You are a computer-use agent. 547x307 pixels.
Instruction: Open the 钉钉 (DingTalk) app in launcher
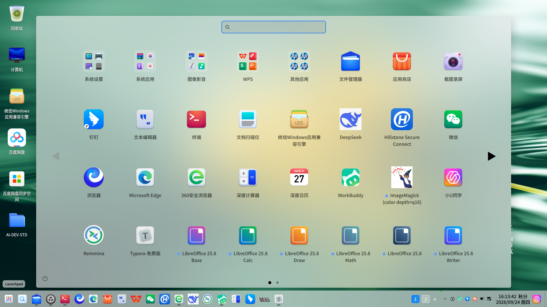(x=94, y=119)
